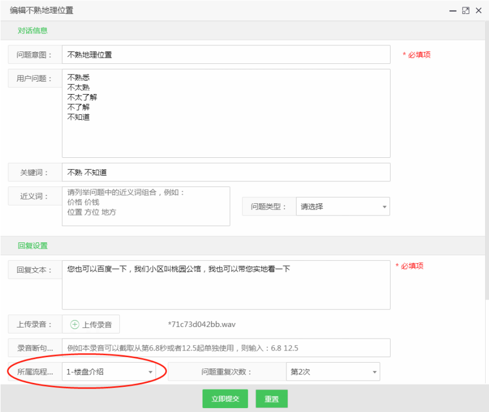Click the plus icon for 上传录音
Viewport: 489px width, 412px height.
(x=74, y=325)
